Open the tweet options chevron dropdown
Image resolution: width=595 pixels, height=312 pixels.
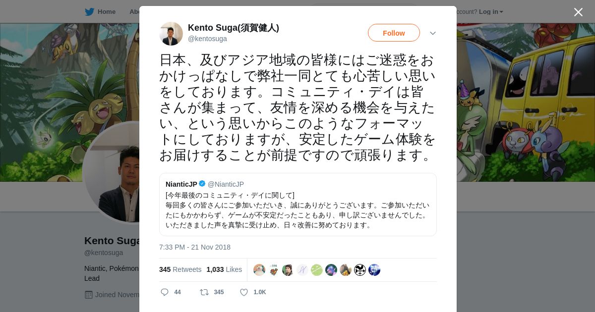[x=433, y=33]
